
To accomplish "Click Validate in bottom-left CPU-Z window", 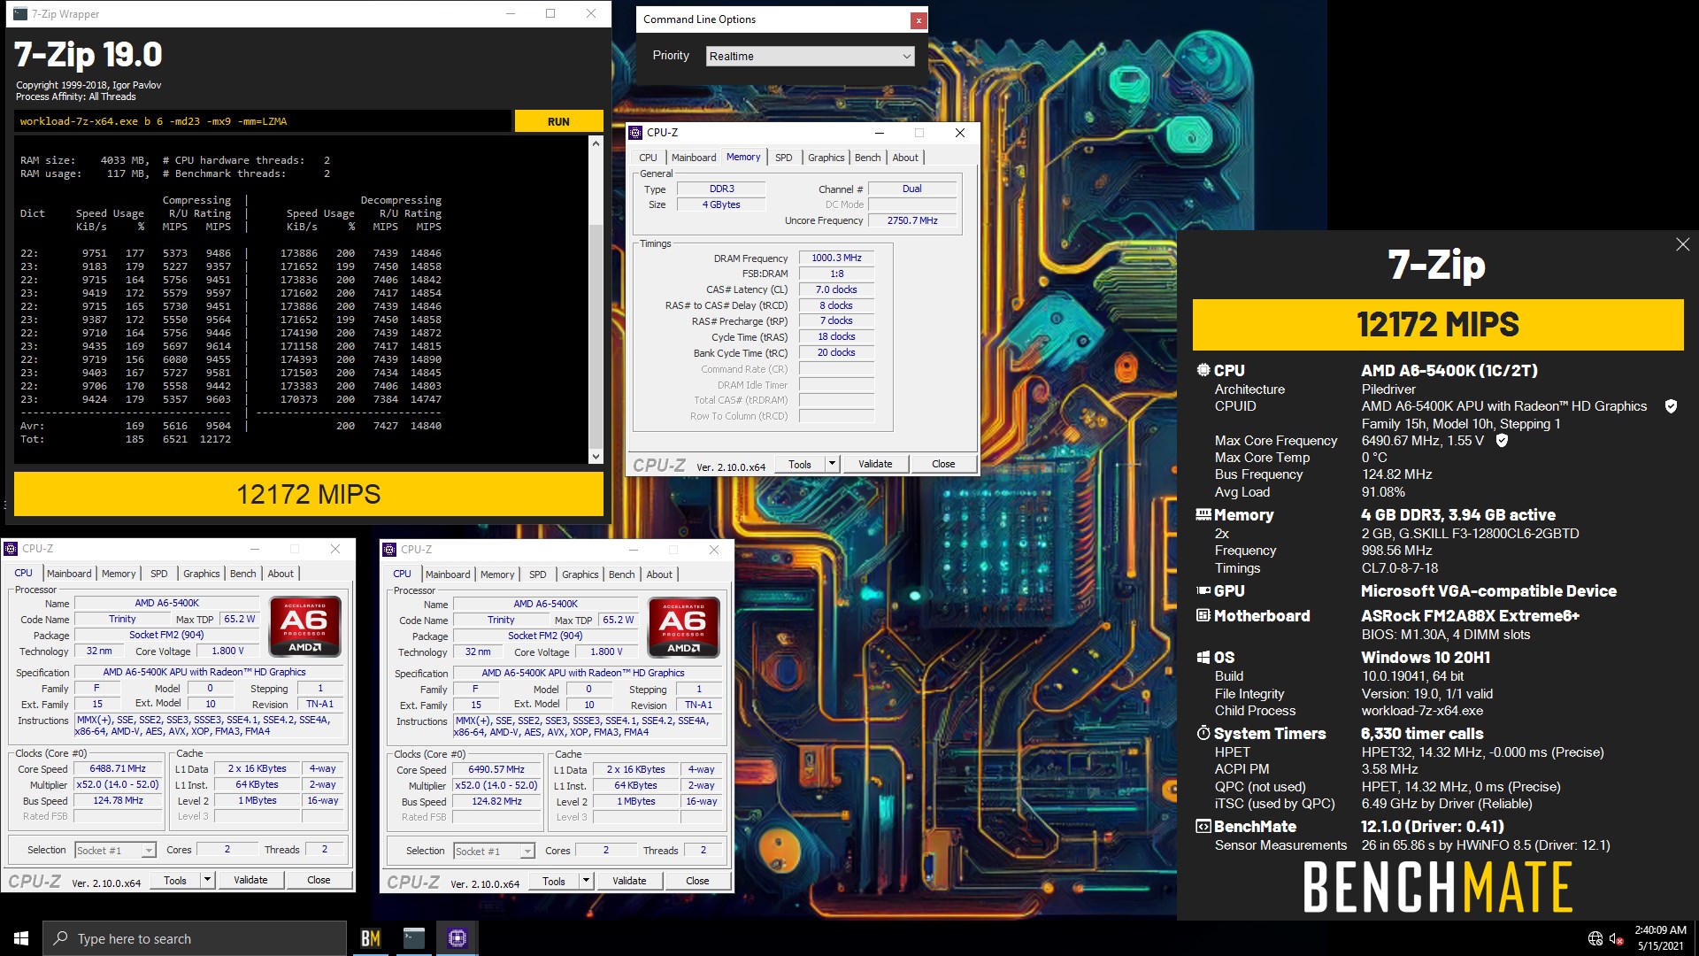I will [x=250, y=880].
